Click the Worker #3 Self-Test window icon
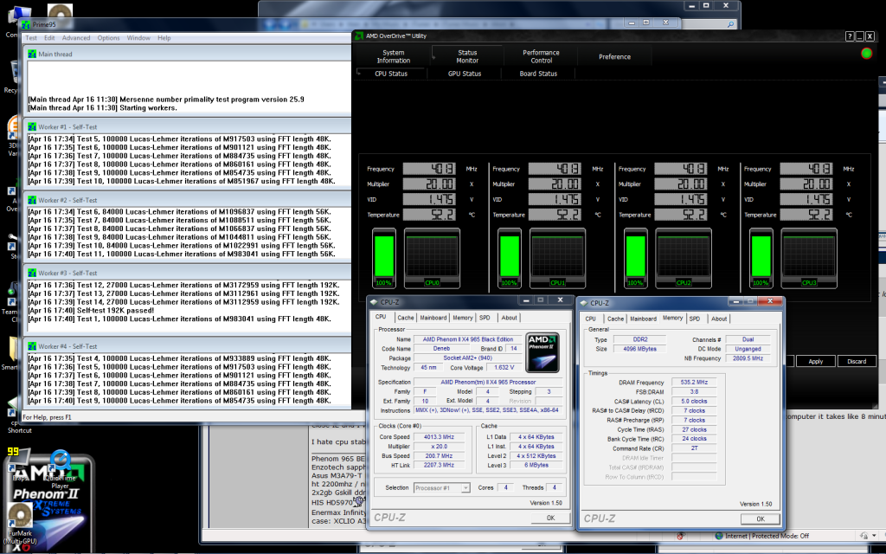This screenshot has width=886, height=554. pos(32,273)
